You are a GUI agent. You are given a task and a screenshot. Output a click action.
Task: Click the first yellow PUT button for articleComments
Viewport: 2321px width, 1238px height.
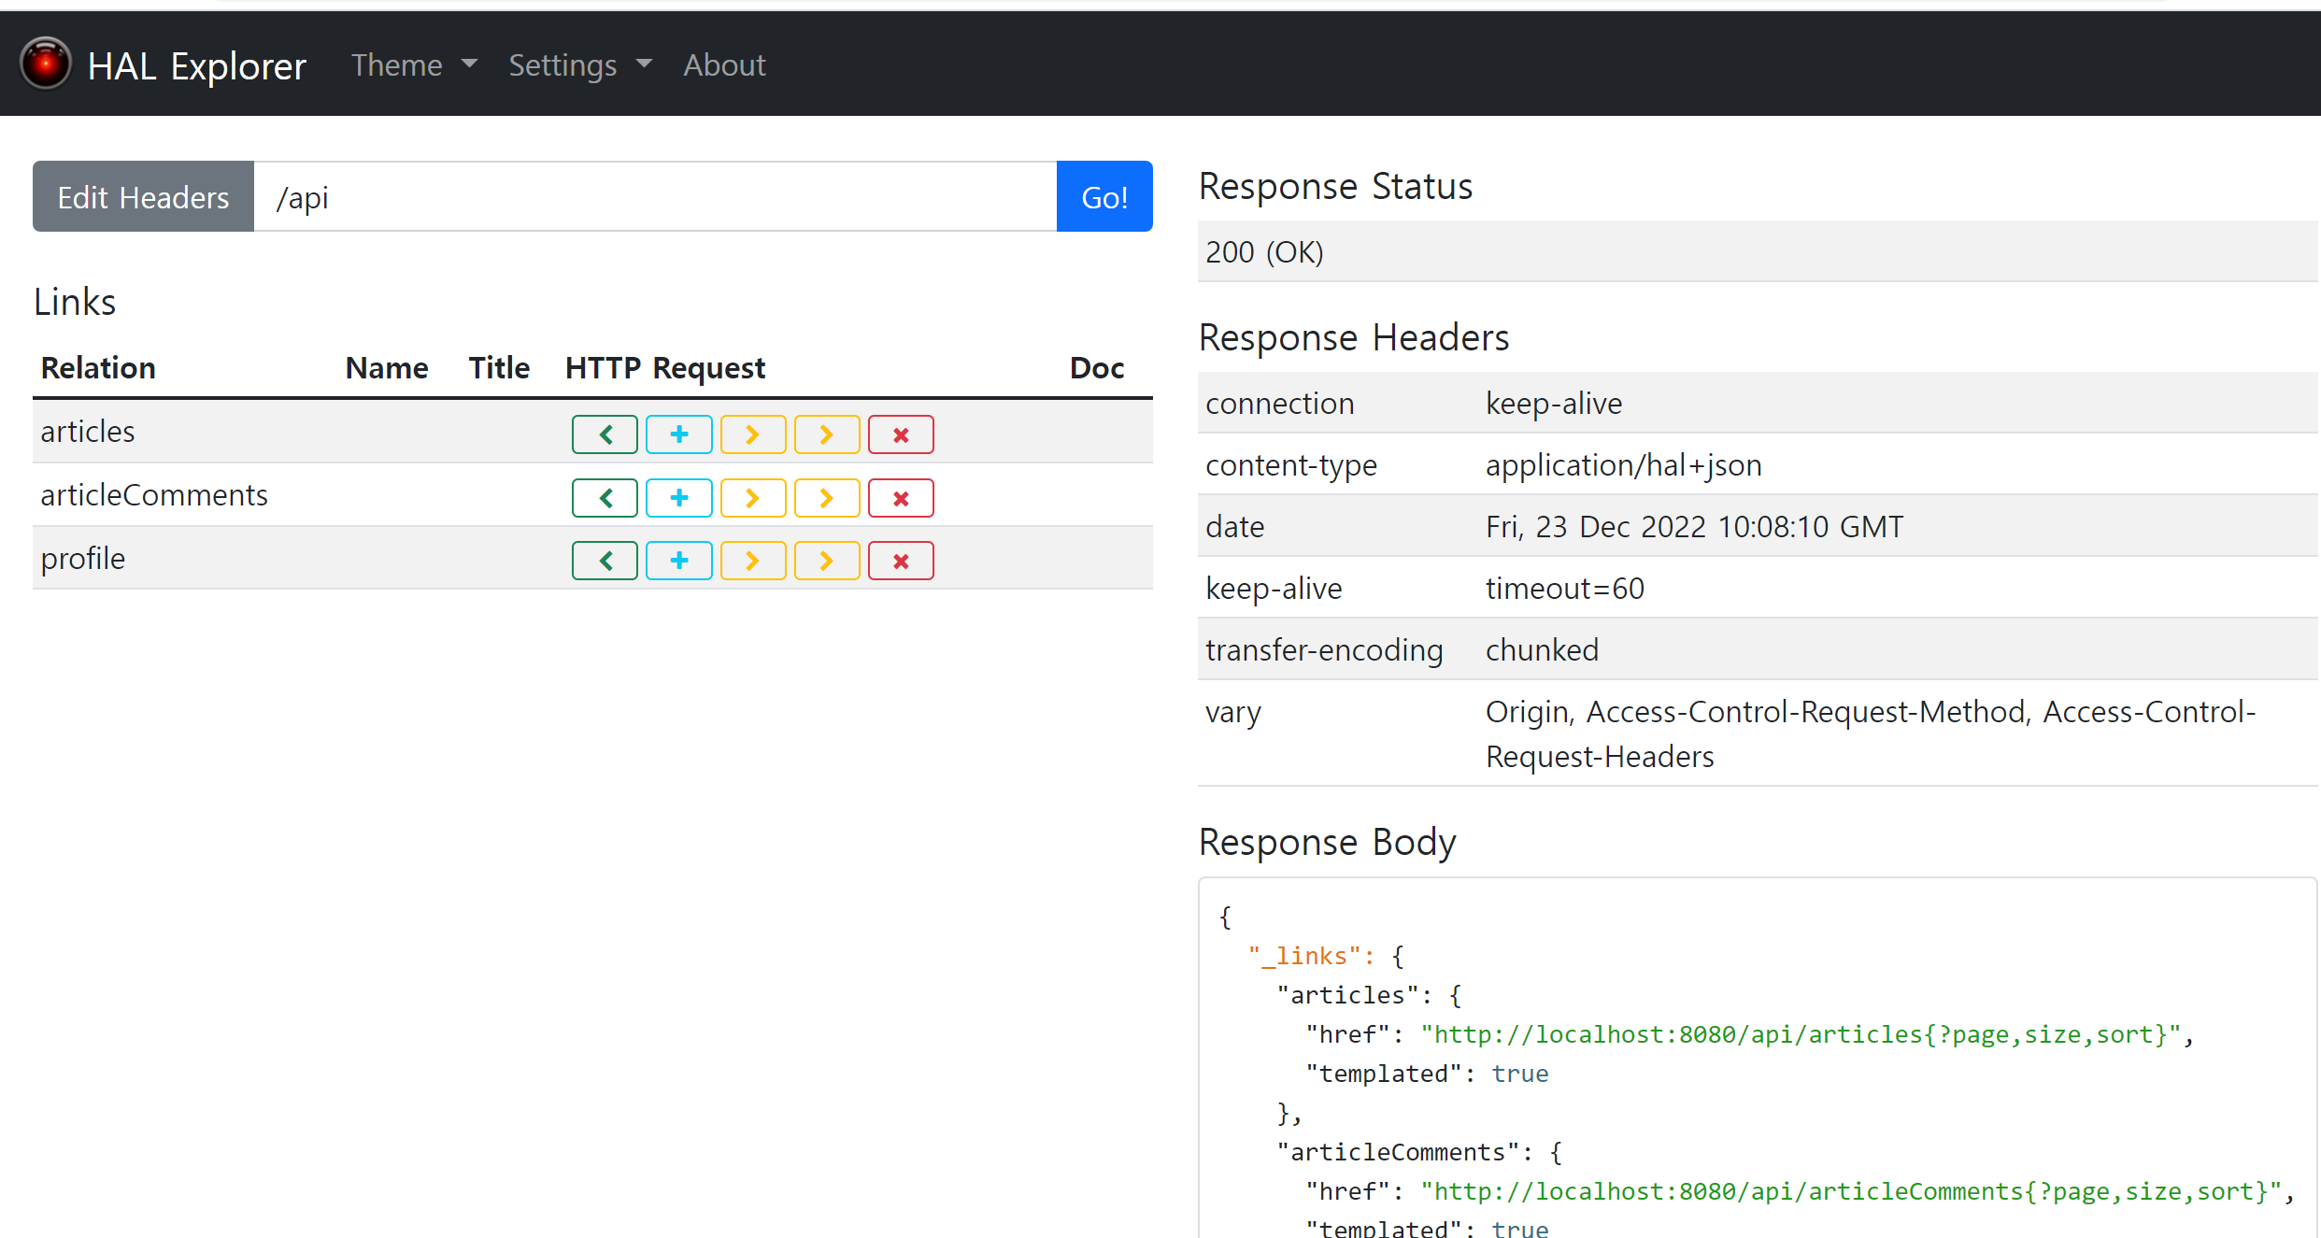(752, 498)
